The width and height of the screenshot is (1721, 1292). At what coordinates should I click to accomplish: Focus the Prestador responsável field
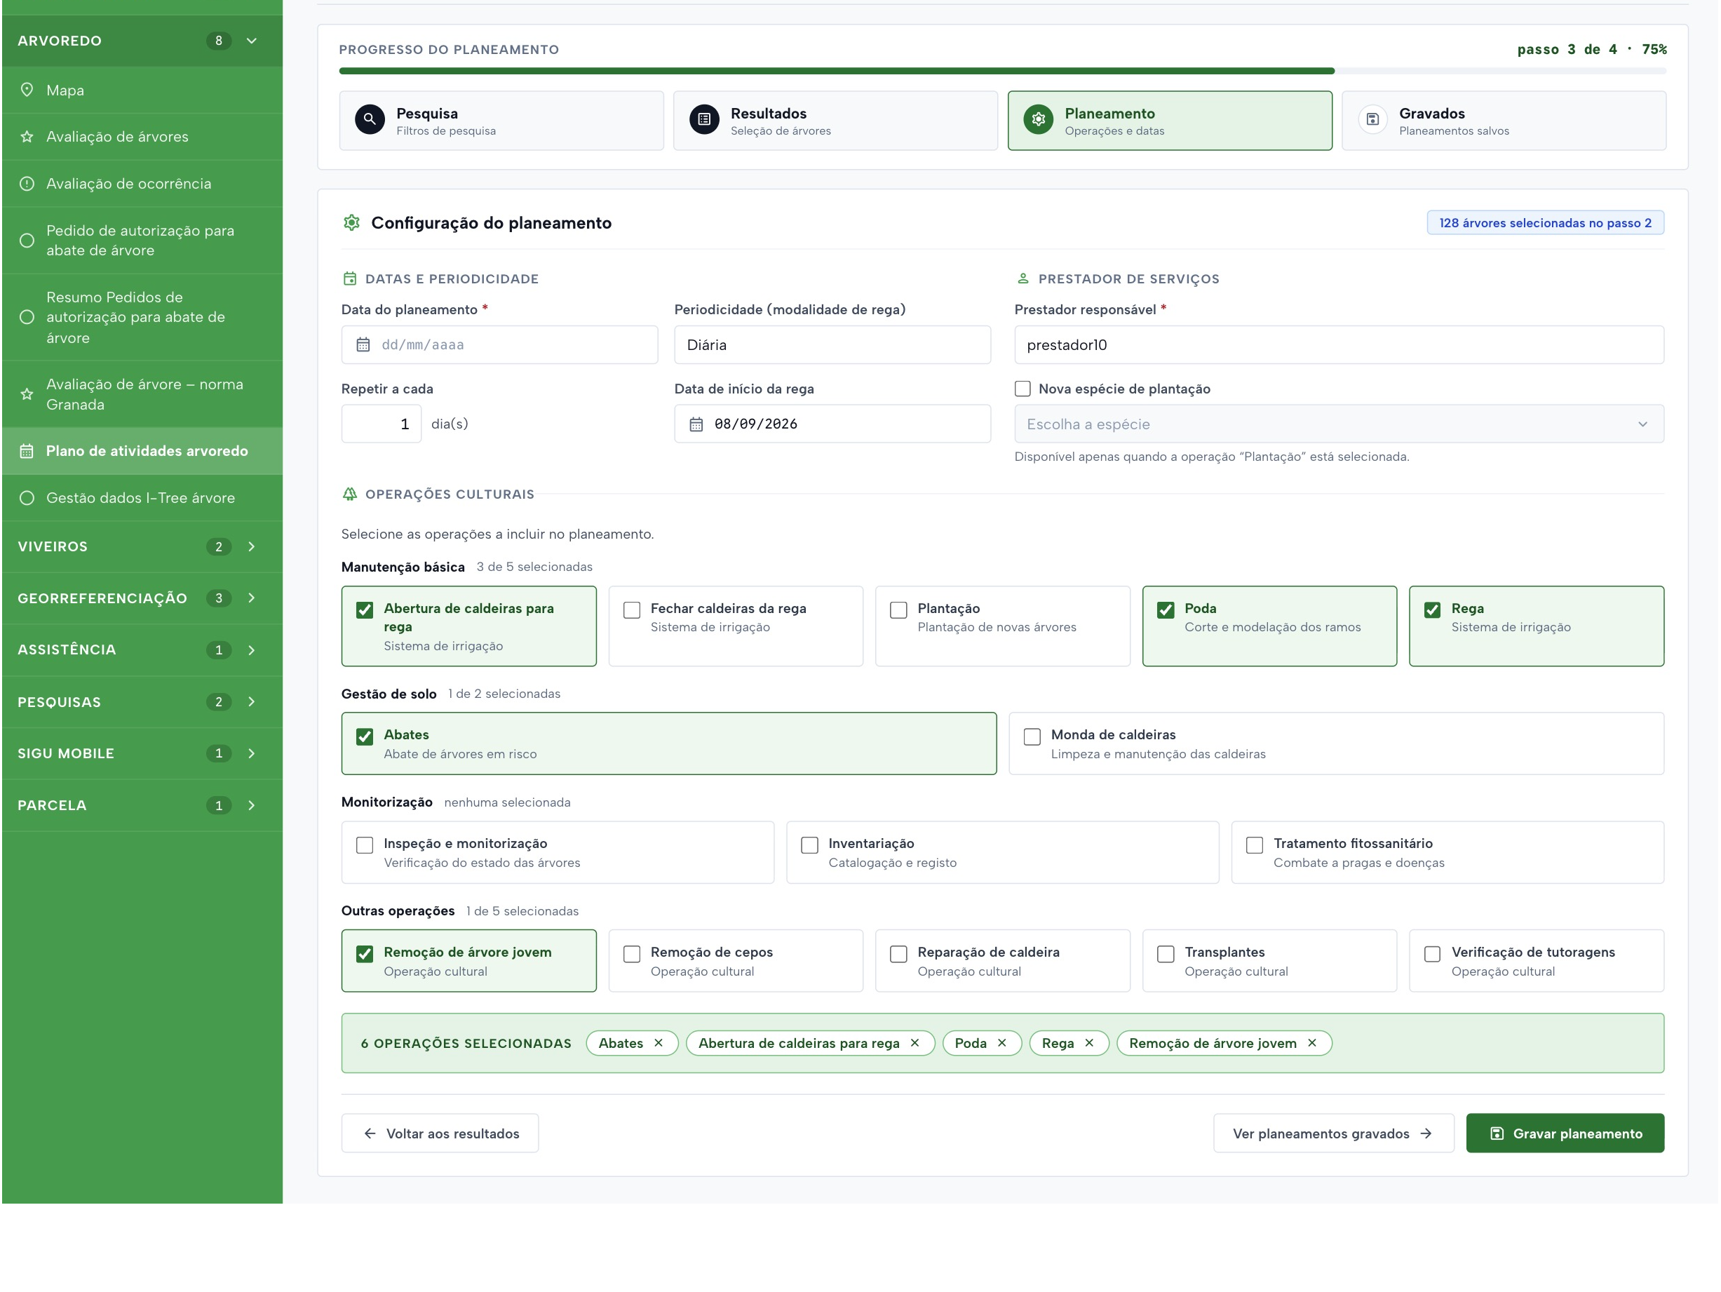(1339, 345)
